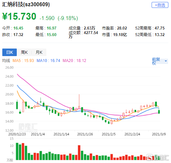171x163 pixels.
Task: Click 52周最低 value 13.32
Action: tap(159, 35)
